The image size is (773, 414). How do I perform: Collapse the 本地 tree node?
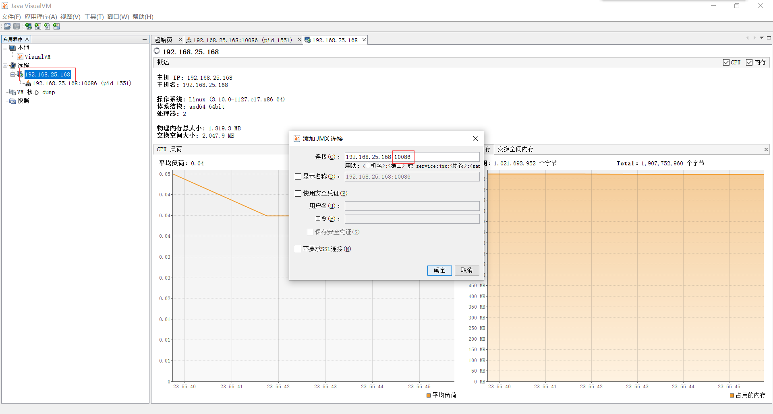point(5,48)
